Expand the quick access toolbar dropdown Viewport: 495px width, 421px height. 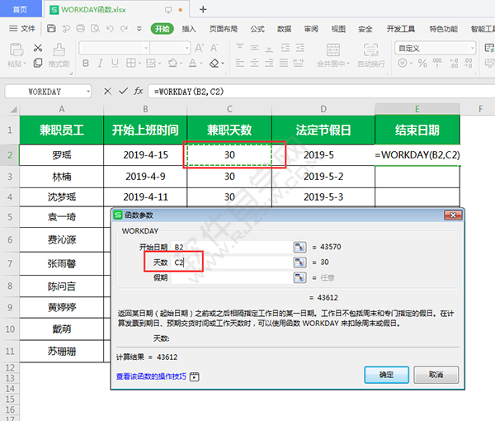point(139,29)
